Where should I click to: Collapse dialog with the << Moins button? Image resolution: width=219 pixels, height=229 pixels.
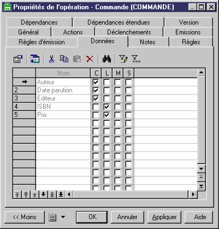point(25,217)
